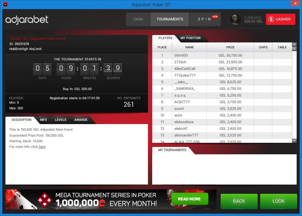Select the PLAYERS tab
This screenshot has width=302, height=216.
[165, 38]
